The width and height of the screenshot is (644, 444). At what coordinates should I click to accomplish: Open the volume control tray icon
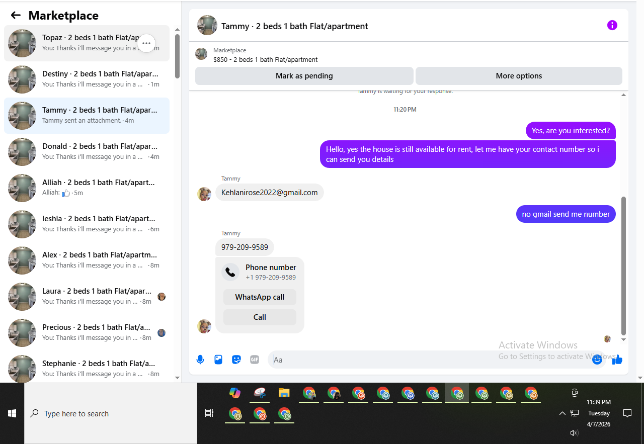tap(575, 433)
